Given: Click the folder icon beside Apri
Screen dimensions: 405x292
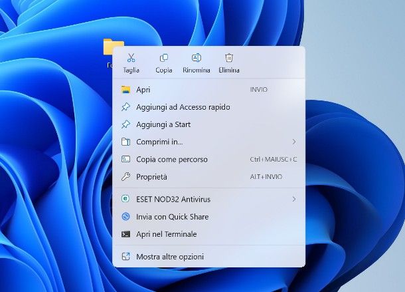Looking at the screenshot, I should (x=125, y=90).
